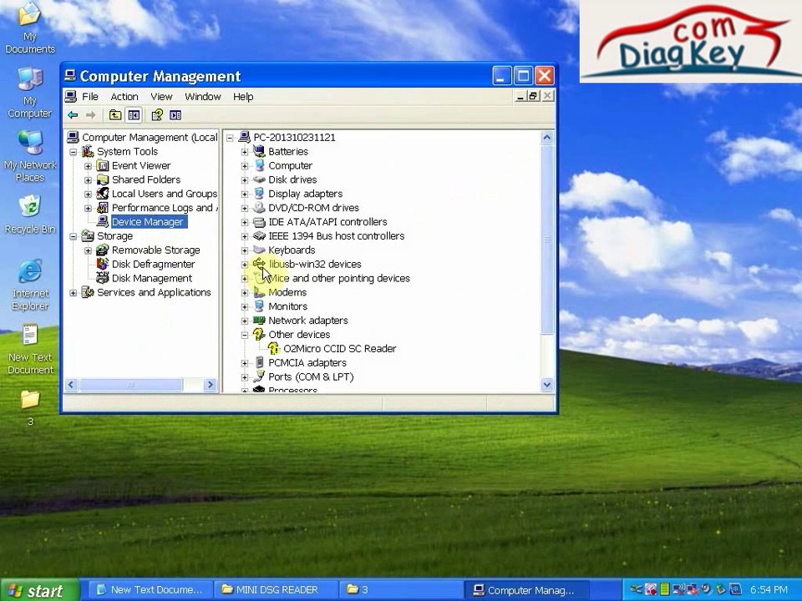Click the Monitors category icon
The height and width of the screenshot is (601, 802).
pyautogui.click(x=259, y=306)
